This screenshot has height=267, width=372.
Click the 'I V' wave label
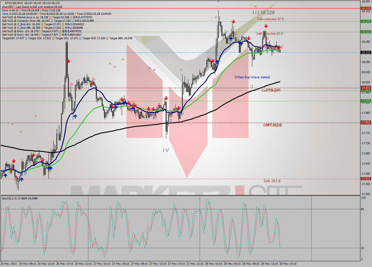pyautogui.click(x=166, y=150)
